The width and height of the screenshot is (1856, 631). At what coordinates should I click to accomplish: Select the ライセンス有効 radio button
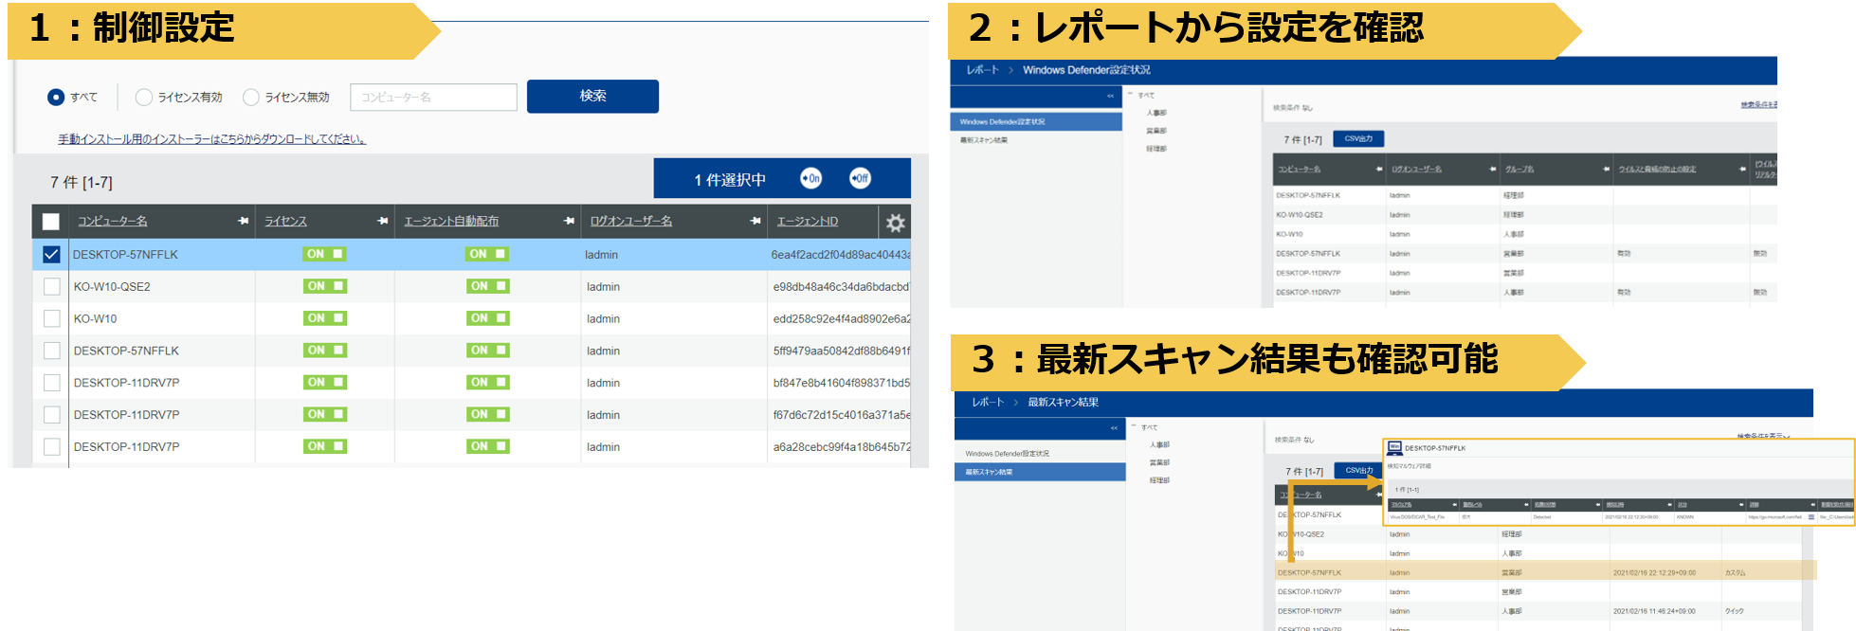pos(144,97)
